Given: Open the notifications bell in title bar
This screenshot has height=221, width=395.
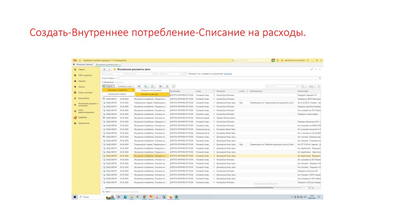Looking at the screenshot, I should point(273,60).
